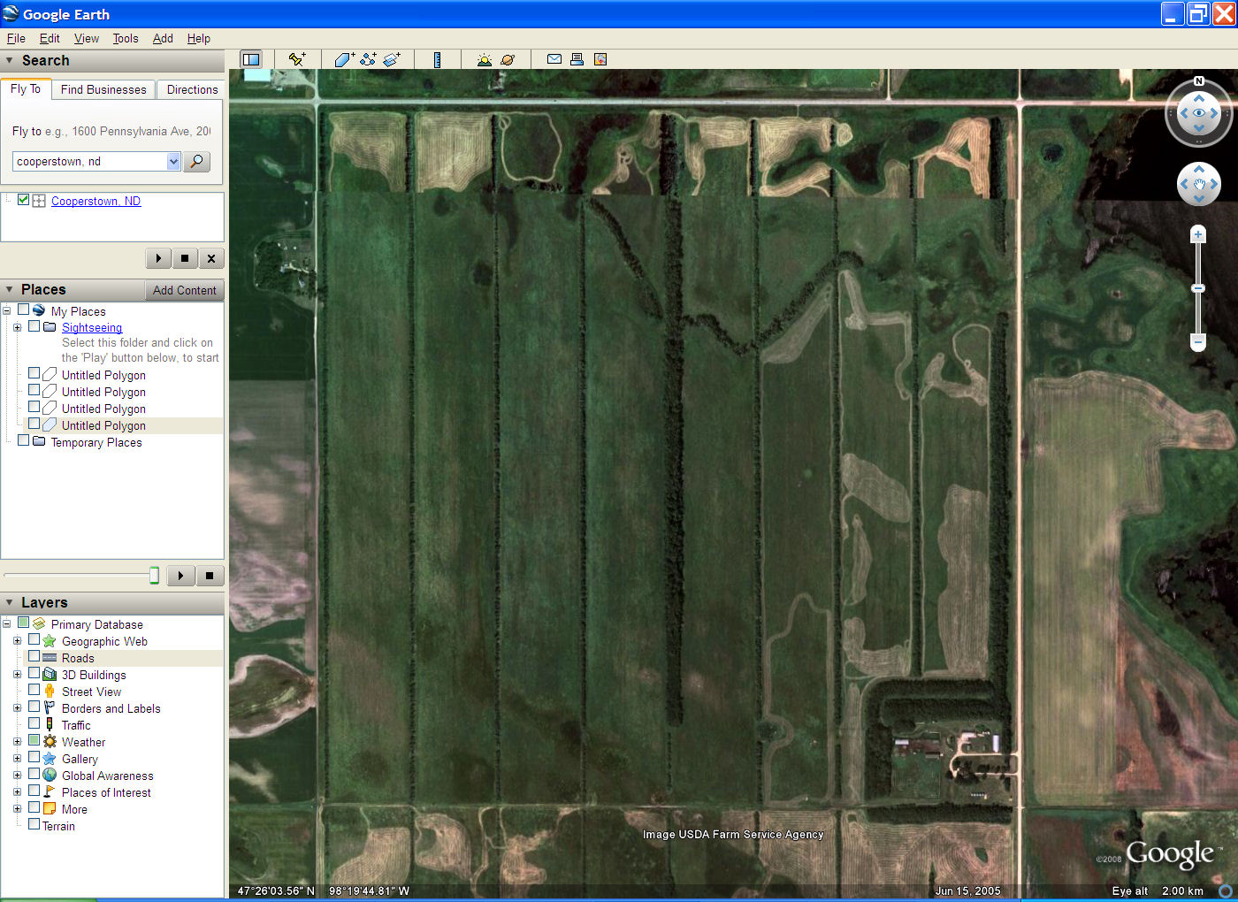Image resolution: width=1238 pixels, height=902 pixels.
Task: Collapse the Places panel triangle
Action: [10, 289]
